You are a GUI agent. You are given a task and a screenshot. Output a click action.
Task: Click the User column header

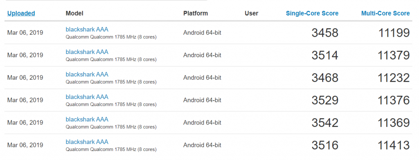tap(252, 14)
